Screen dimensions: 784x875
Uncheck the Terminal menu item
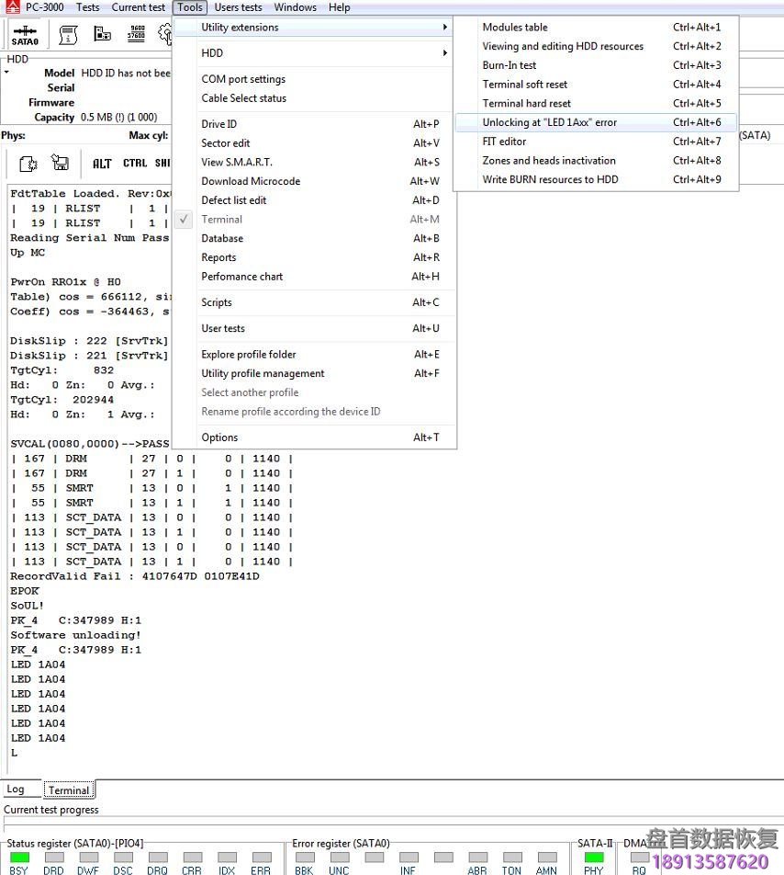click(221, 220)
